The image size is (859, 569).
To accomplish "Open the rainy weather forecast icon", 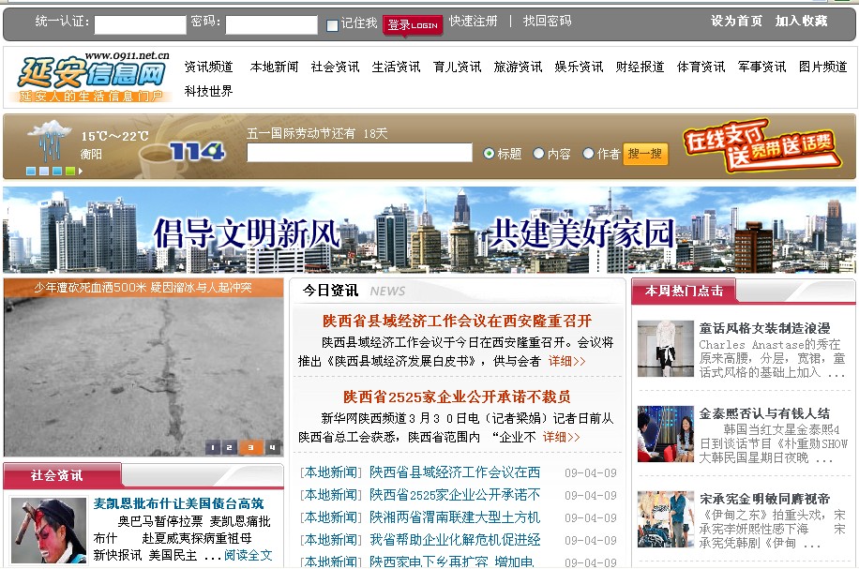I will (50, 141).
